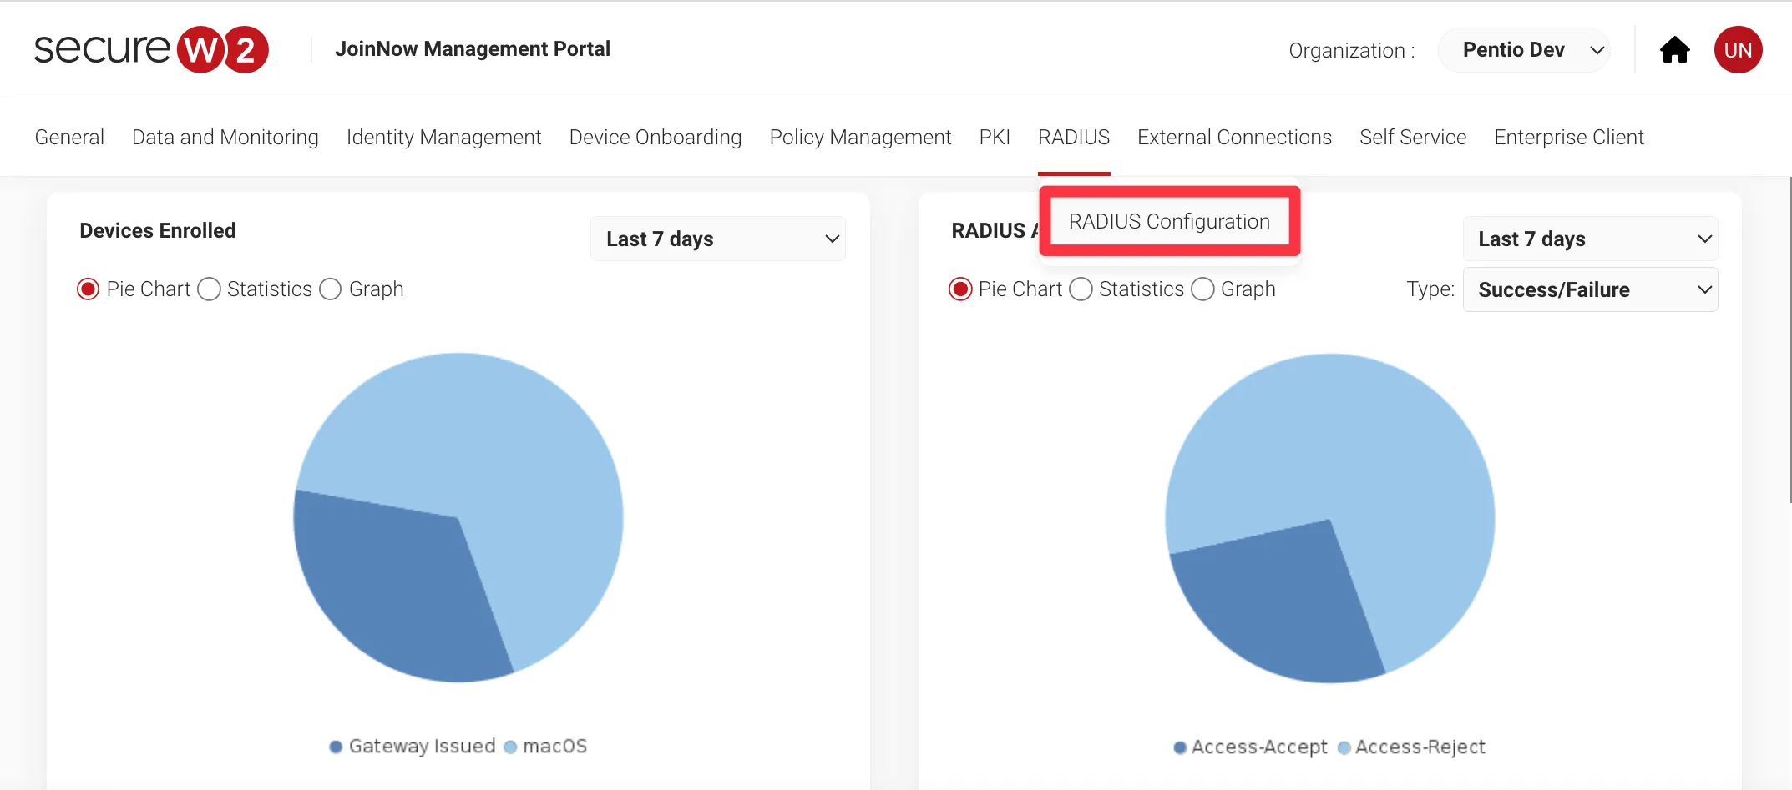Open the Success/Failure type dropdown

[x=1590, y=290]
